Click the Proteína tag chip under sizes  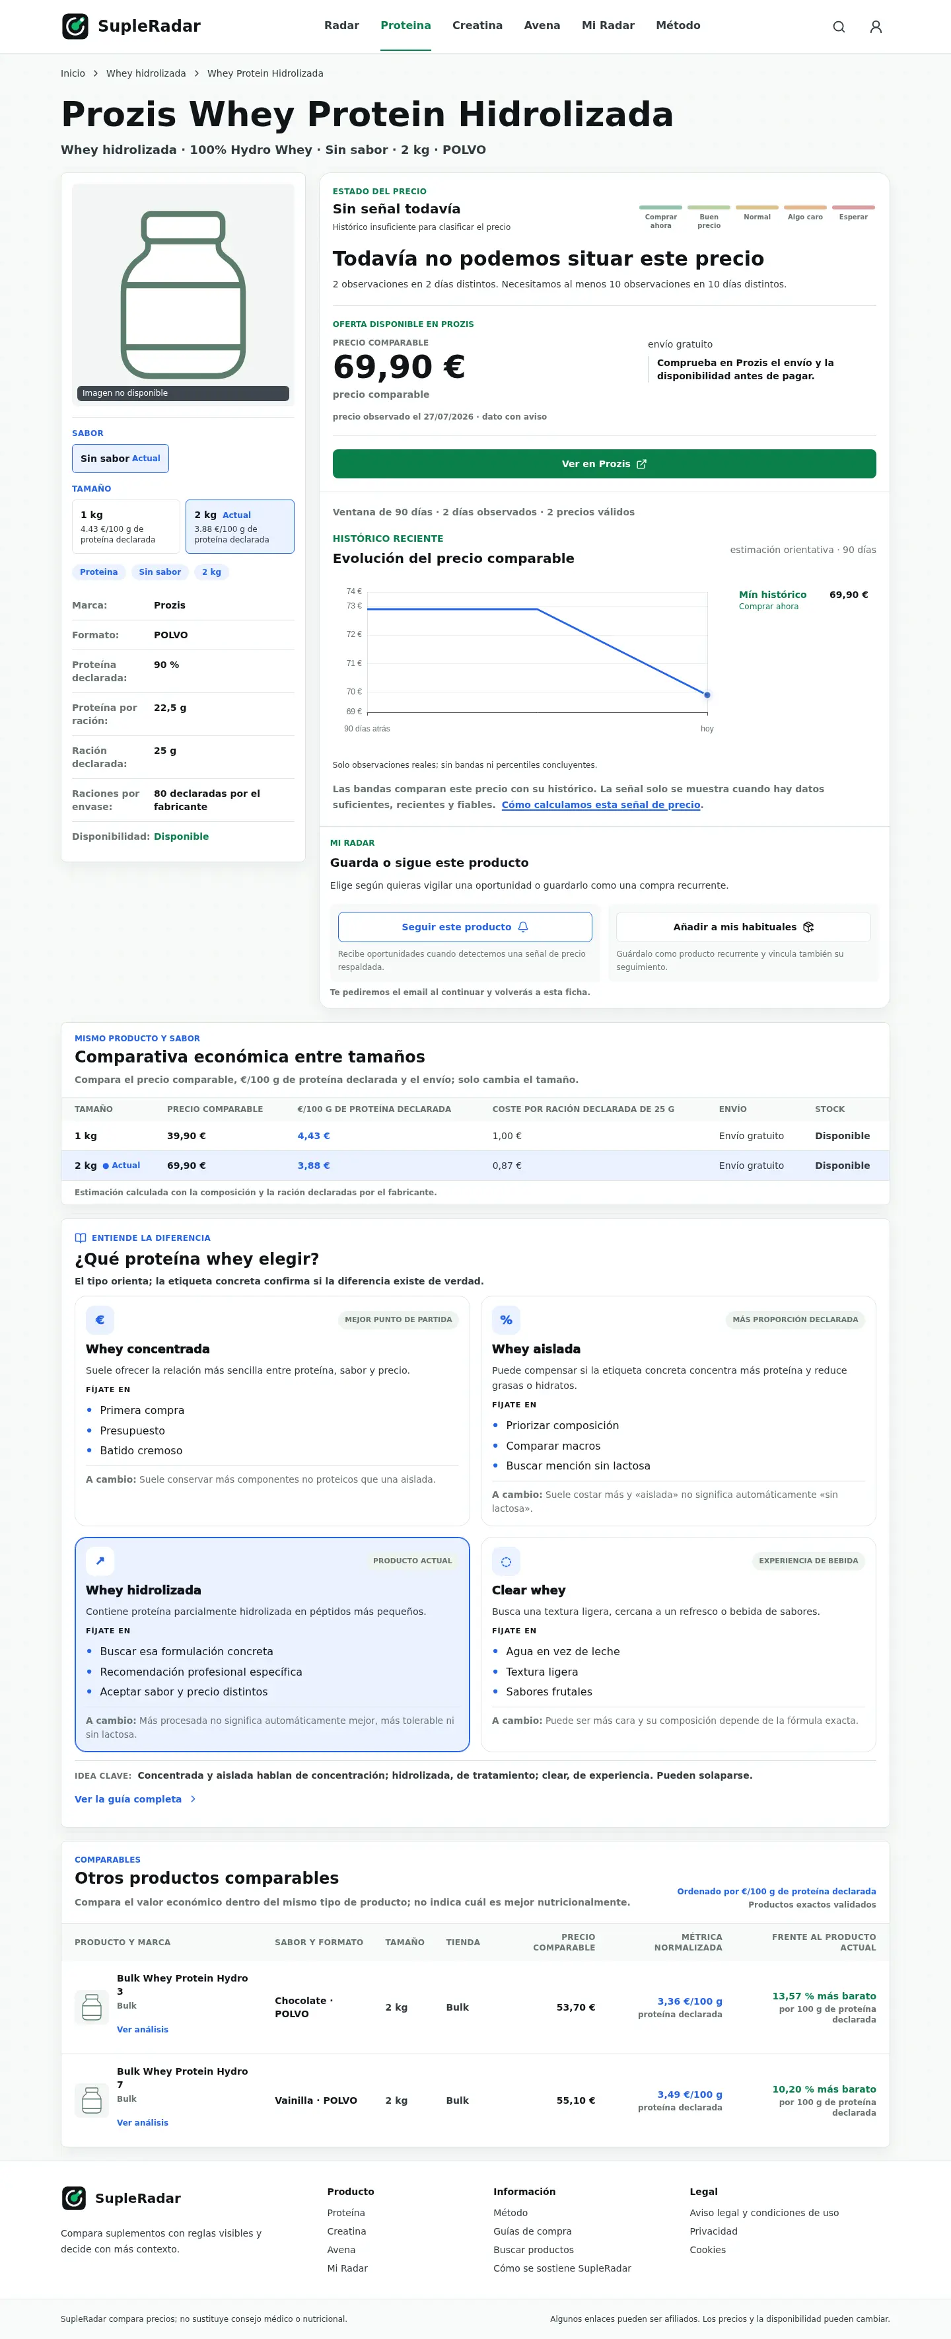99,572
